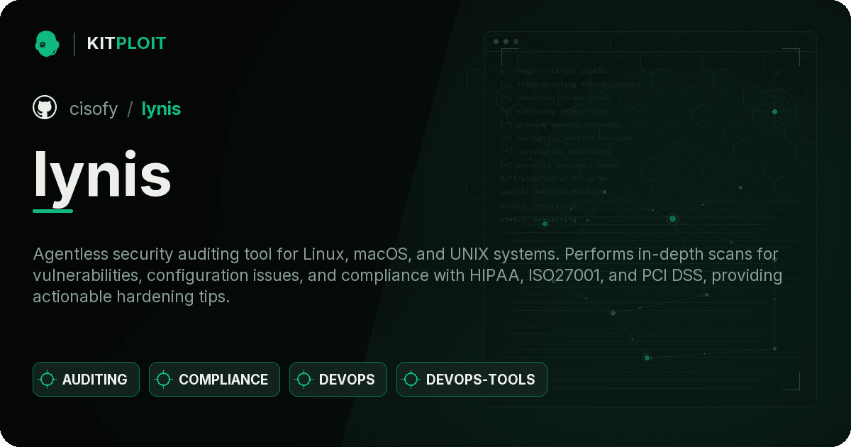Click the Agentless security auditing description text
851x447 pixels.
[407, 275]
